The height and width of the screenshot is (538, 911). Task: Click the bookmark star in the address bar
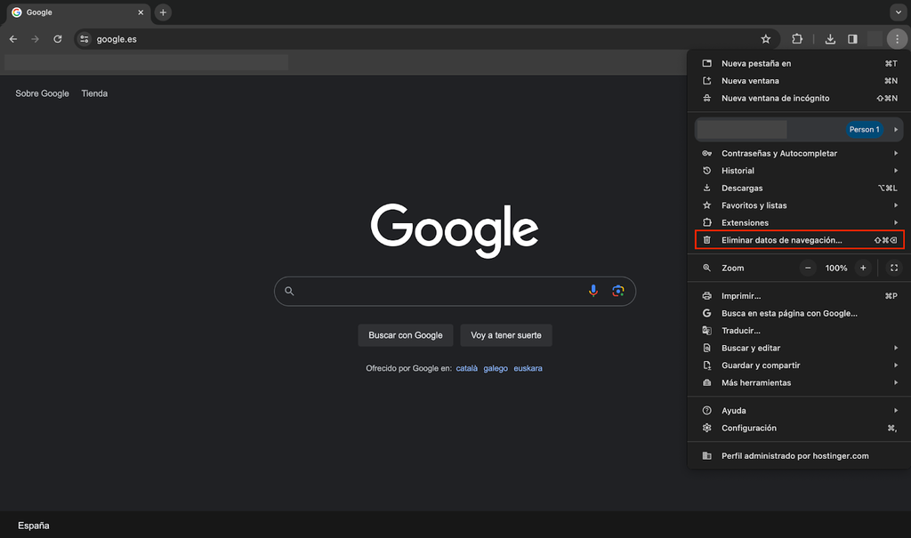point(765,39)
